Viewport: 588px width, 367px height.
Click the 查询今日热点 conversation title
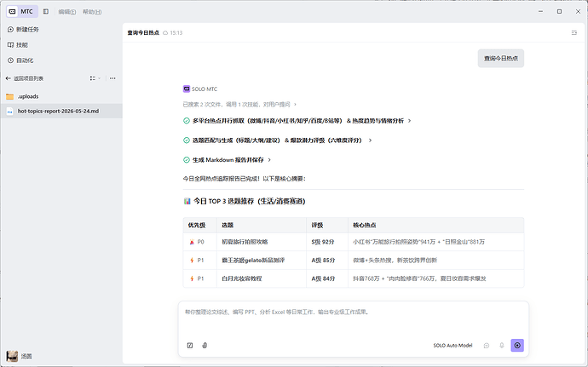(x=143, y=33)
